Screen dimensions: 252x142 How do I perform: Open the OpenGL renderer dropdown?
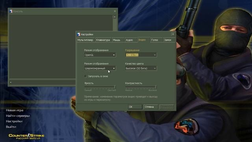tap(100, 55)
